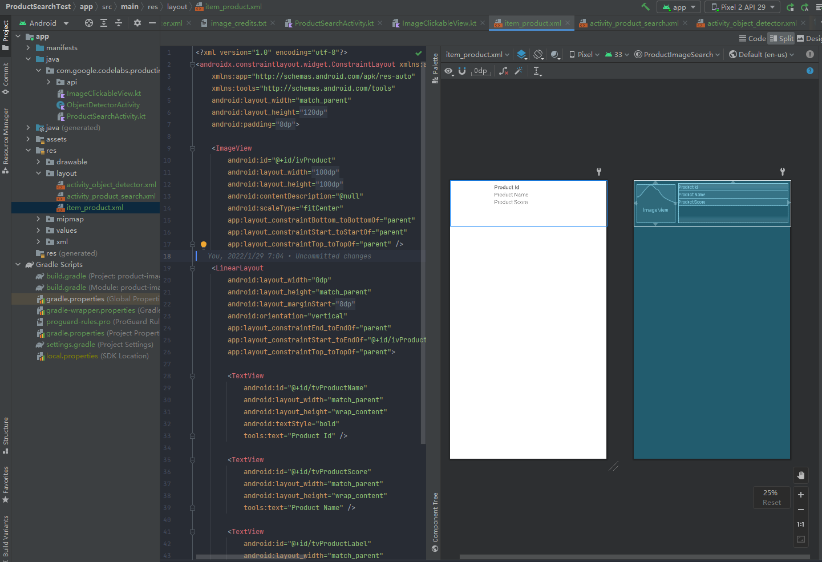Image resolution: width=822 pixels, height=562 pixels.
Task: Open Select Design Surface layers icon
Action: [521, 54]
